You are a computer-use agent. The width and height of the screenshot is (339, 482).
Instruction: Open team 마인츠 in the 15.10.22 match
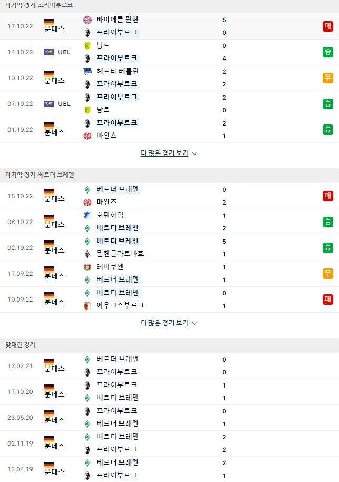[x=106, y=202]
